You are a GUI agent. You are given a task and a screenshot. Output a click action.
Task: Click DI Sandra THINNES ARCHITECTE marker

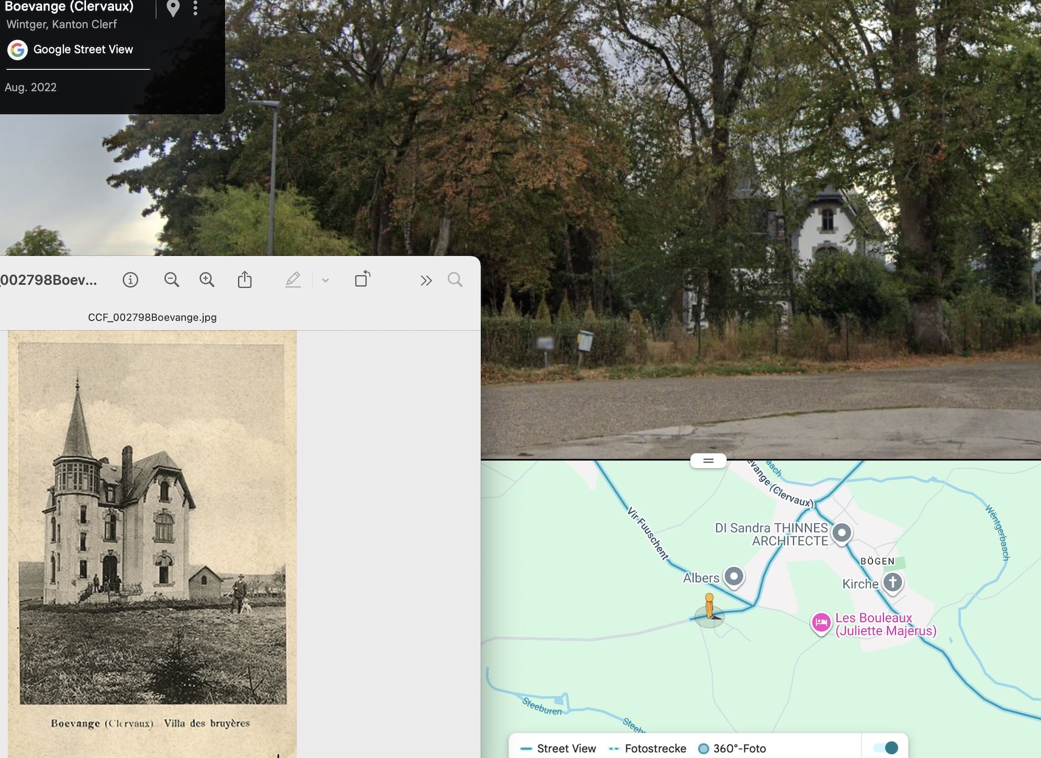click(x=841, y=533)
